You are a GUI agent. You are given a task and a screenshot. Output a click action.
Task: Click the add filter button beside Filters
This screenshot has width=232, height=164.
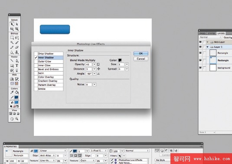(120, 156)
